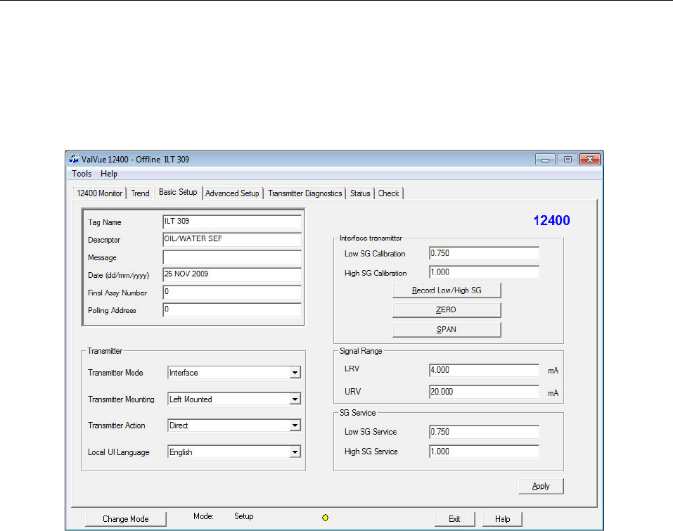
Task: Click the empty Message field
Action: [x=232, y=257]
